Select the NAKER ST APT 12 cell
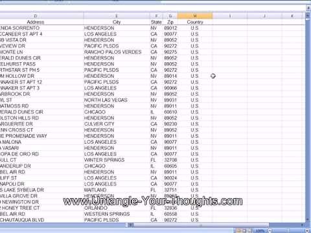 tap(41, 82)
